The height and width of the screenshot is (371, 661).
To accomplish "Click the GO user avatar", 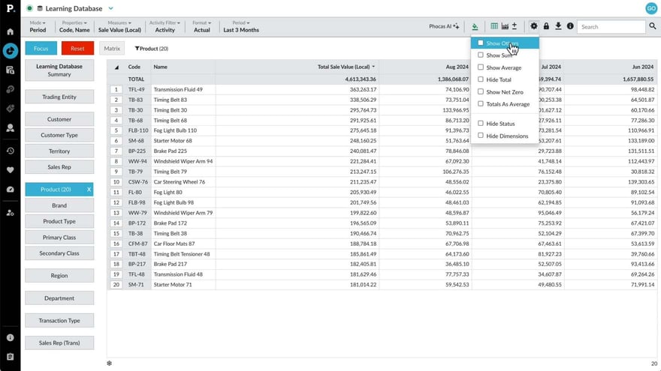I will pos(651,8).
